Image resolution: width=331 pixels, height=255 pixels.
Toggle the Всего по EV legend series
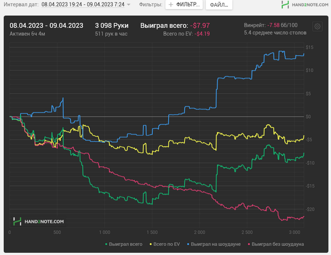pyautogui.click(x=165, y=244)
